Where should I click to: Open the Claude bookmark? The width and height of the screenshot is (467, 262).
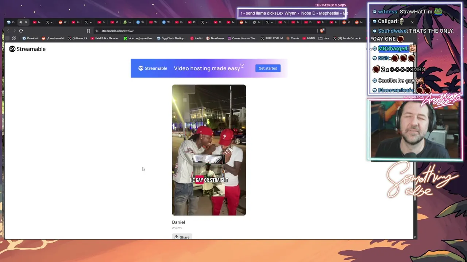click(x=293, y=38)
